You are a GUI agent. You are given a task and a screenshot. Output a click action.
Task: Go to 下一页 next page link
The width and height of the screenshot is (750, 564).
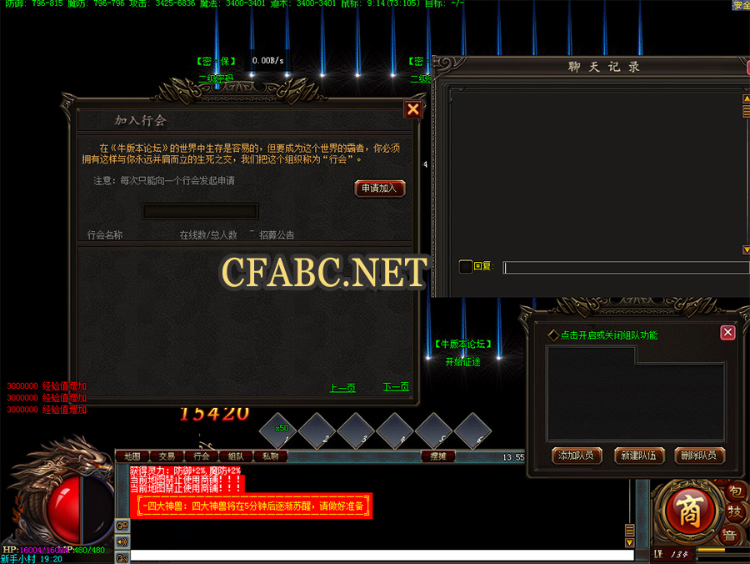point(396,387)
